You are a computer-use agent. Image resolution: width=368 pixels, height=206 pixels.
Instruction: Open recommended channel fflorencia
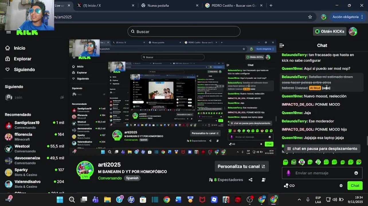(34, 136)
